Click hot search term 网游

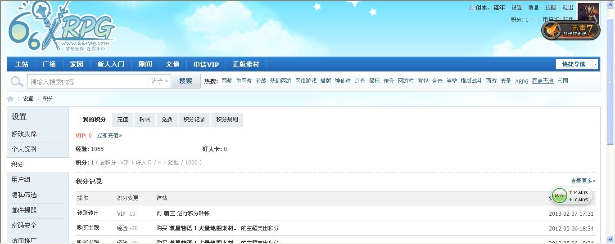(x=226, y=81)
